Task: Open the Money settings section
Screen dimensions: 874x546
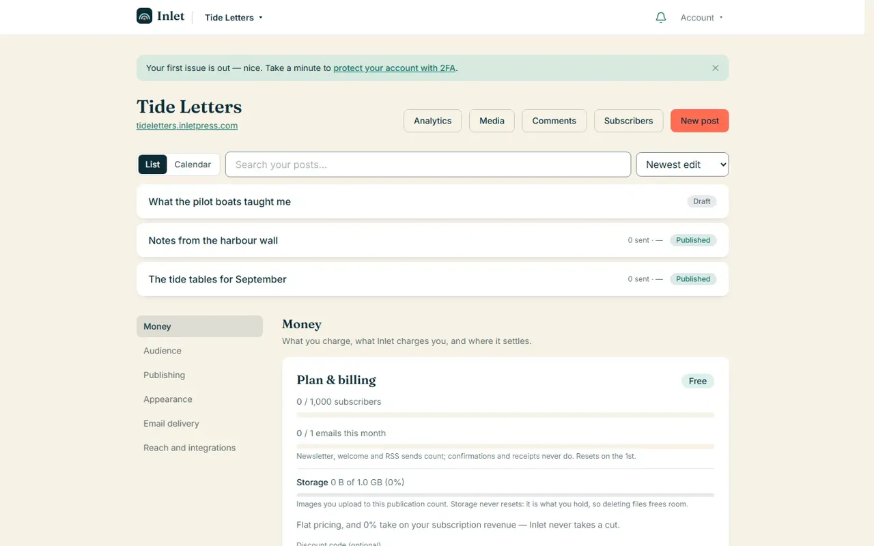Action: click(x=199, y=326)
